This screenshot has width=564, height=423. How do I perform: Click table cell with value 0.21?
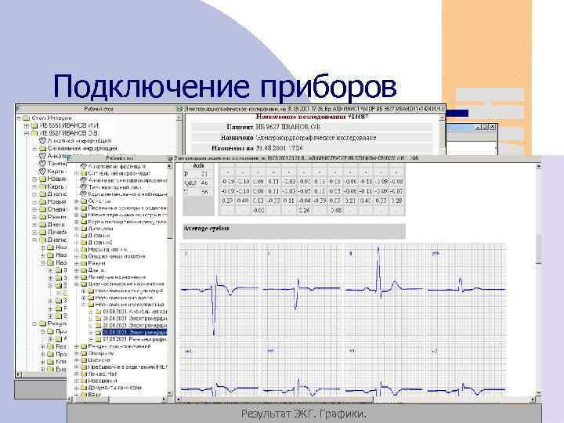[350, 201]
